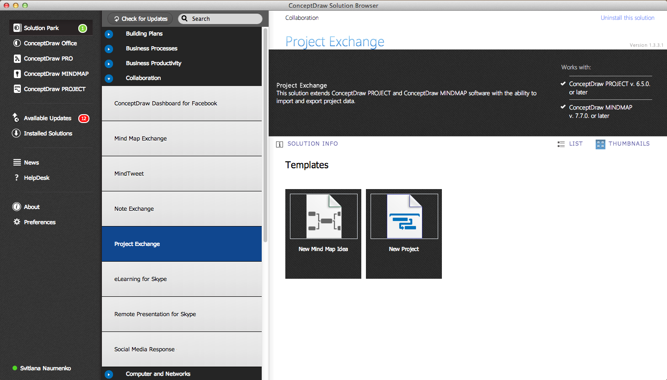This screenshot has height=380, width=667.
Task: Click the Solution Park sidebar icon
Action: click(x=17, y=28)
